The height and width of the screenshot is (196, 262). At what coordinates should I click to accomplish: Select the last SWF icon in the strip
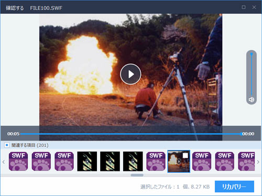pyautogui.click(x=246, y=162)
